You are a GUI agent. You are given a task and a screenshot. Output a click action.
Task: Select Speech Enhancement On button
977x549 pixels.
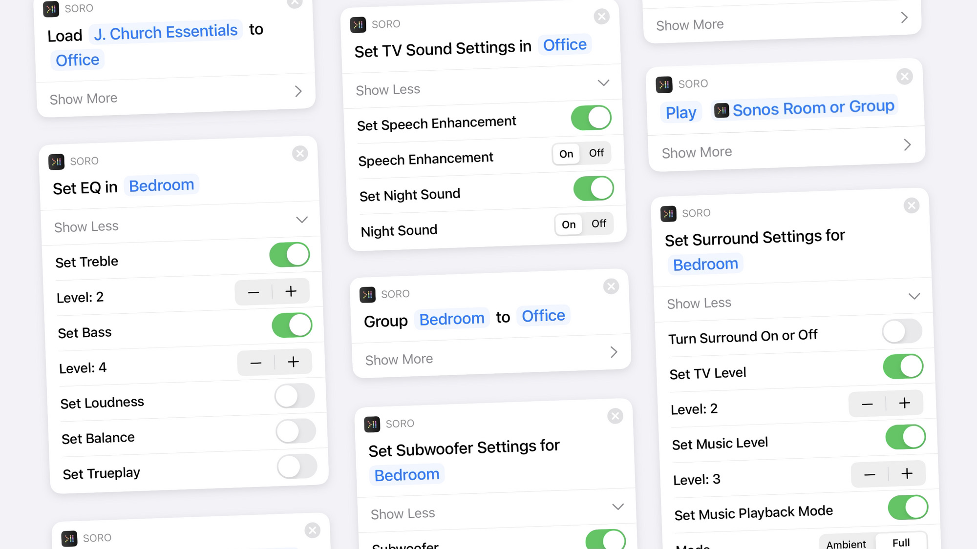tap(566, 153)
